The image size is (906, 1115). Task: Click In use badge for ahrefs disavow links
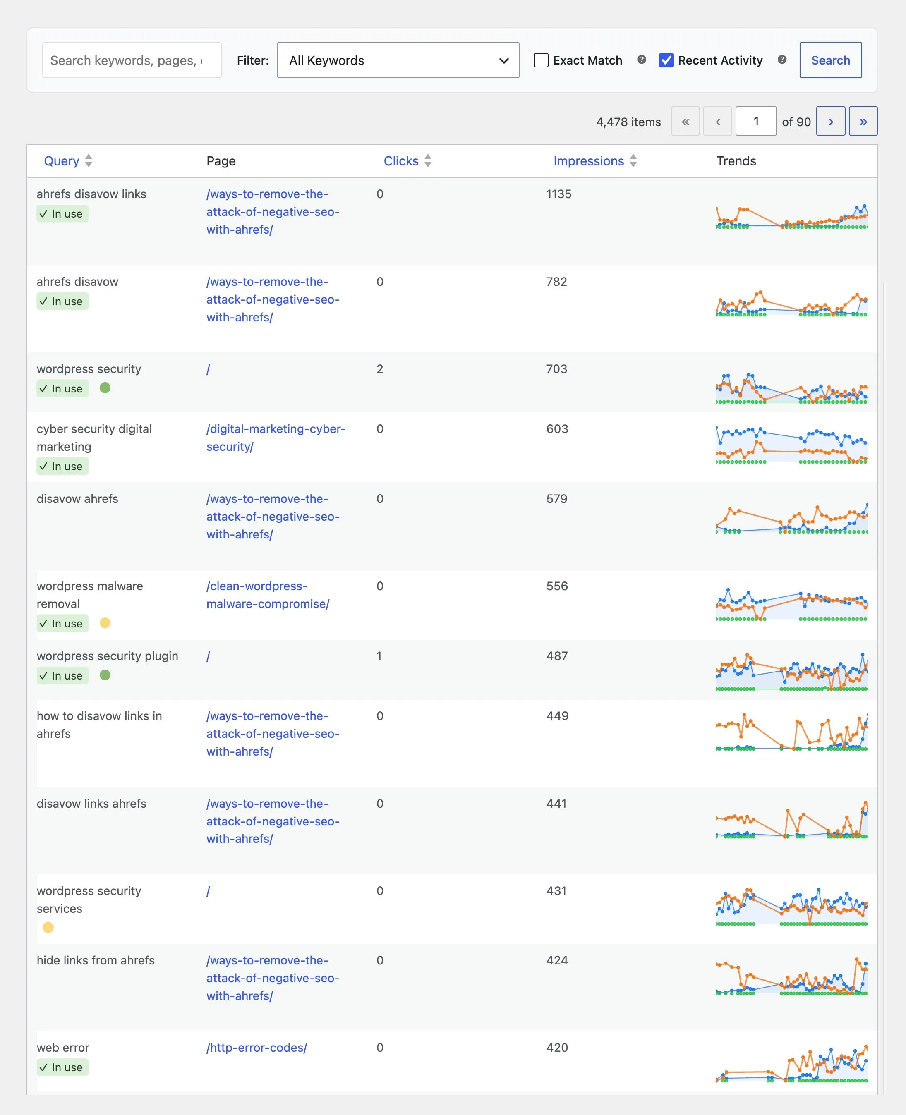coord(62,213)
